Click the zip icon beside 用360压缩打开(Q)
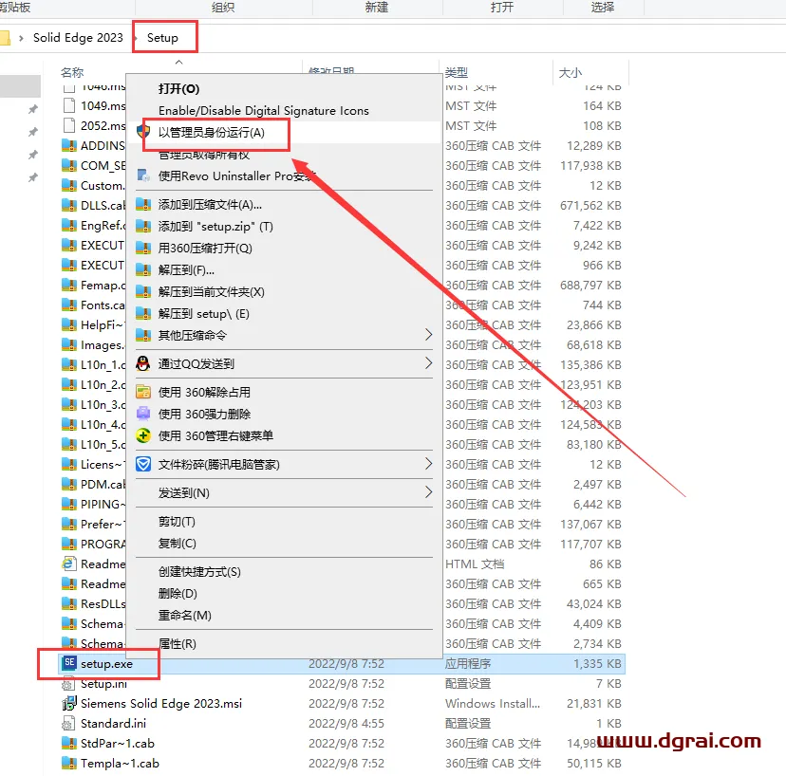The image size is (786, 776). tap(143, 248)
